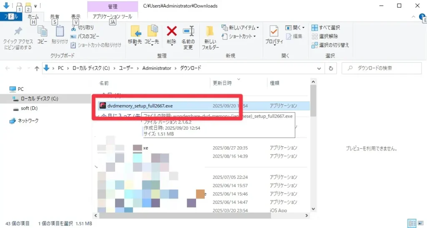Screen dimensions: 427x228
Task: Switch to Large icons view in status bar
Action: (x=421, y=224)
